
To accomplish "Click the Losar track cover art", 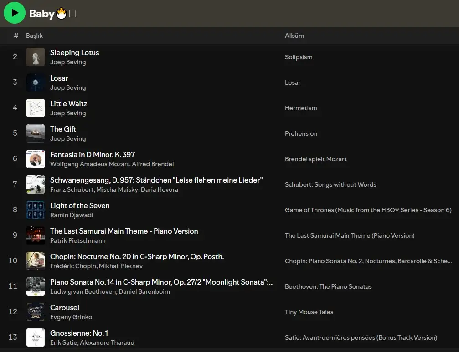I will pyautogui.click(x=36, y=82).
